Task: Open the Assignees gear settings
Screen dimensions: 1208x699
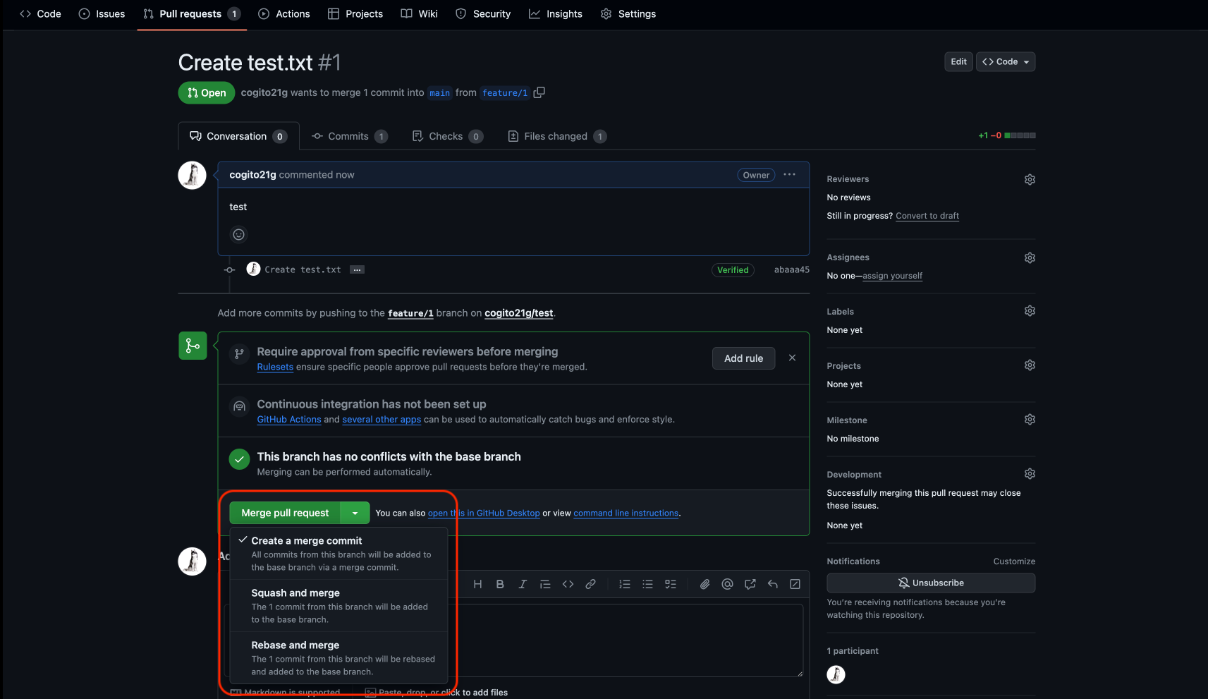Action: pos(1030,257)
